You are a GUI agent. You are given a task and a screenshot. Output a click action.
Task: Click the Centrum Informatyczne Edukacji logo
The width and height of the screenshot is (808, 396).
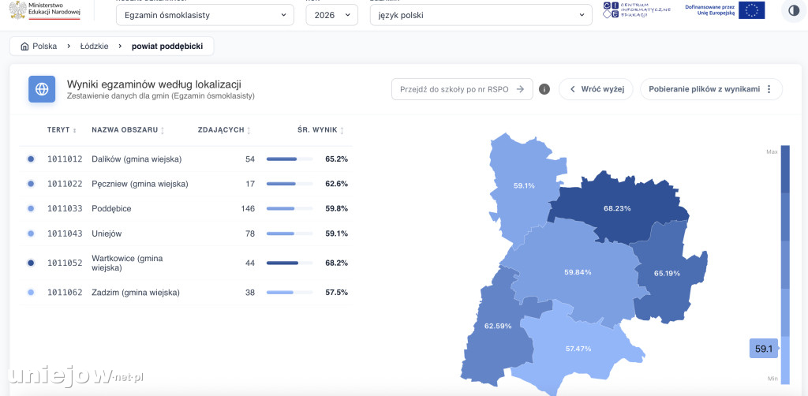pos(637,9)
